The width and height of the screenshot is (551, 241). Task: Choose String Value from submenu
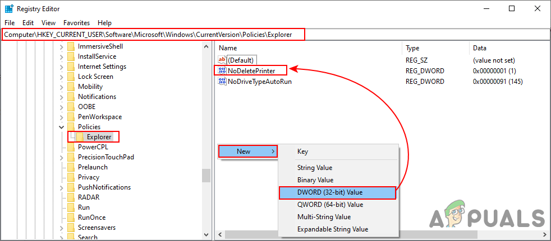tap(337, 168)
